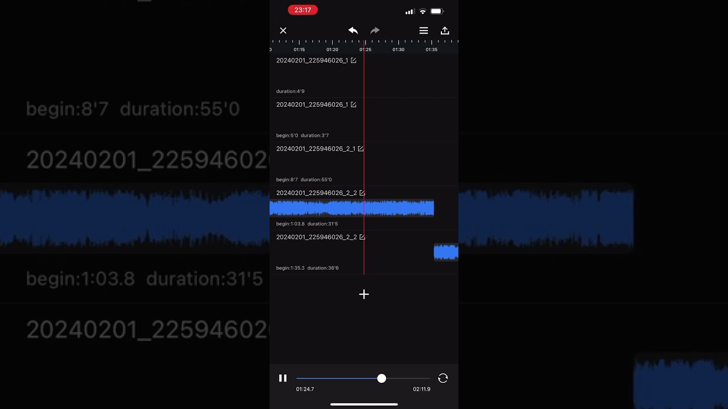Pause the audio playback

[283, 378]
